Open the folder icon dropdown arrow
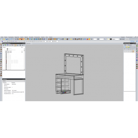This screenshot has height=138, width=138. (5, 39)
